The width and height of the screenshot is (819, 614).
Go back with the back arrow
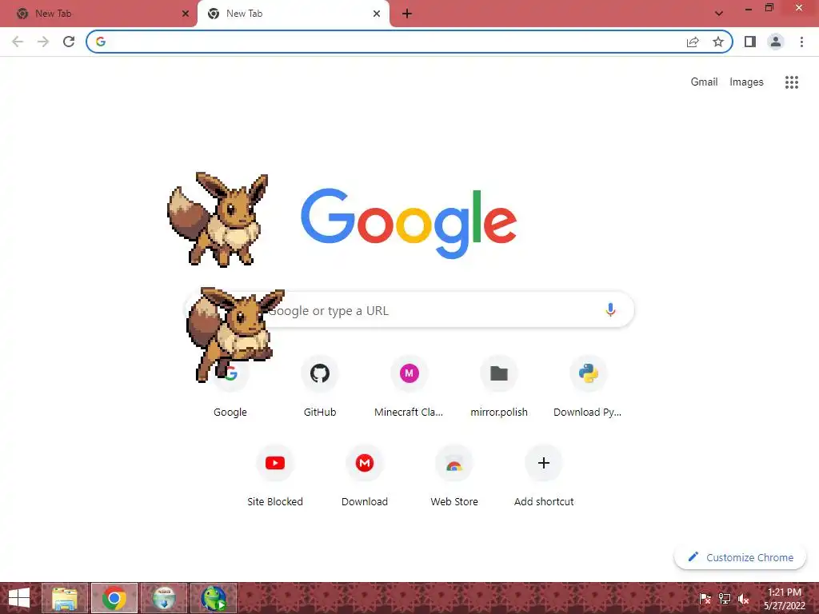click(x=18, y=42)
